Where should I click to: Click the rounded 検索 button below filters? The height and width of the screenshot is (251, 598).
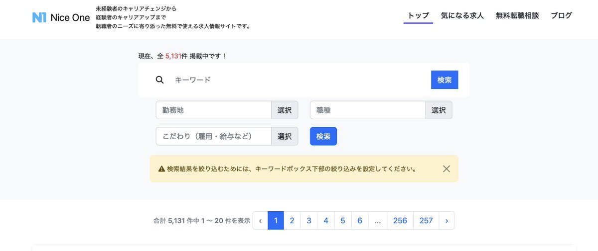pyautogui.click(x=323, y=136)
